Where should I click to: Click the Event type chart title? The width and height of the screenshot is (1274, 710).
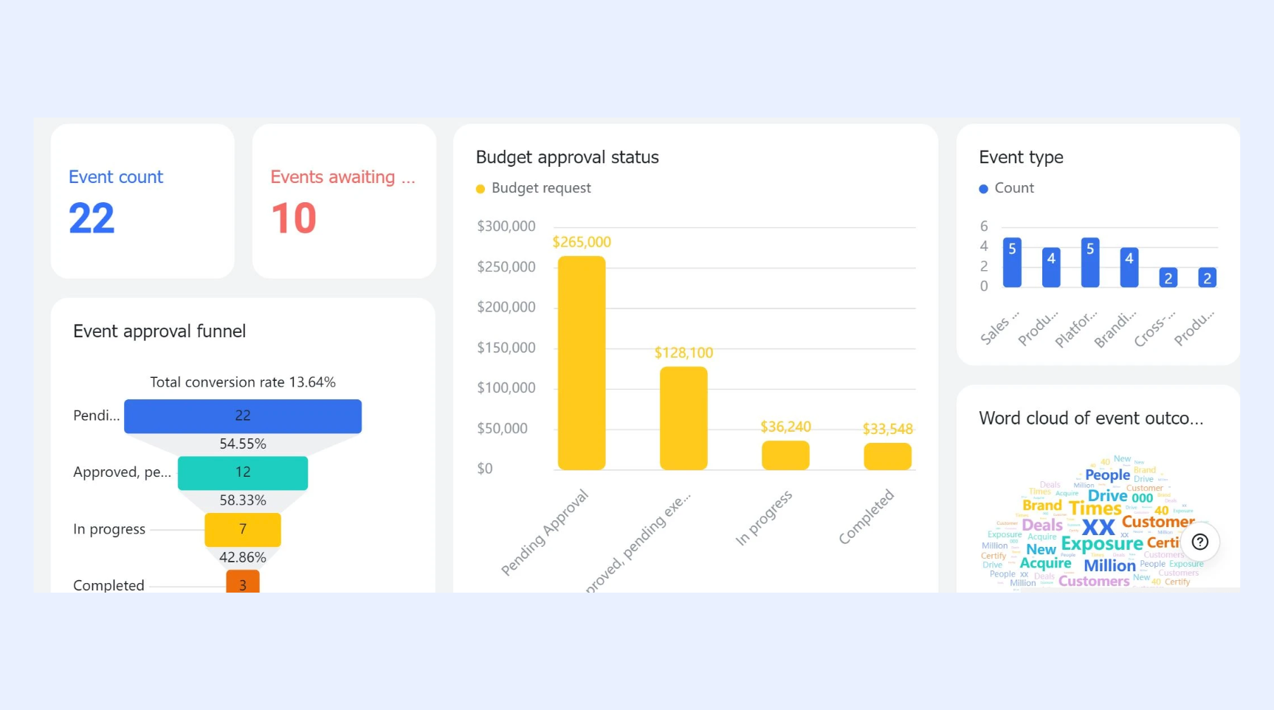click(x=1021, y=157)
